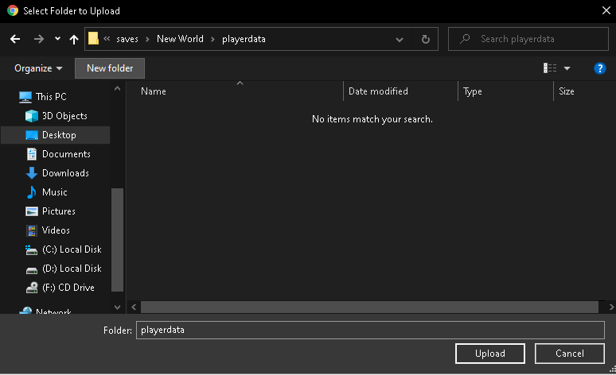Select Desktop in sidebar

59,135
